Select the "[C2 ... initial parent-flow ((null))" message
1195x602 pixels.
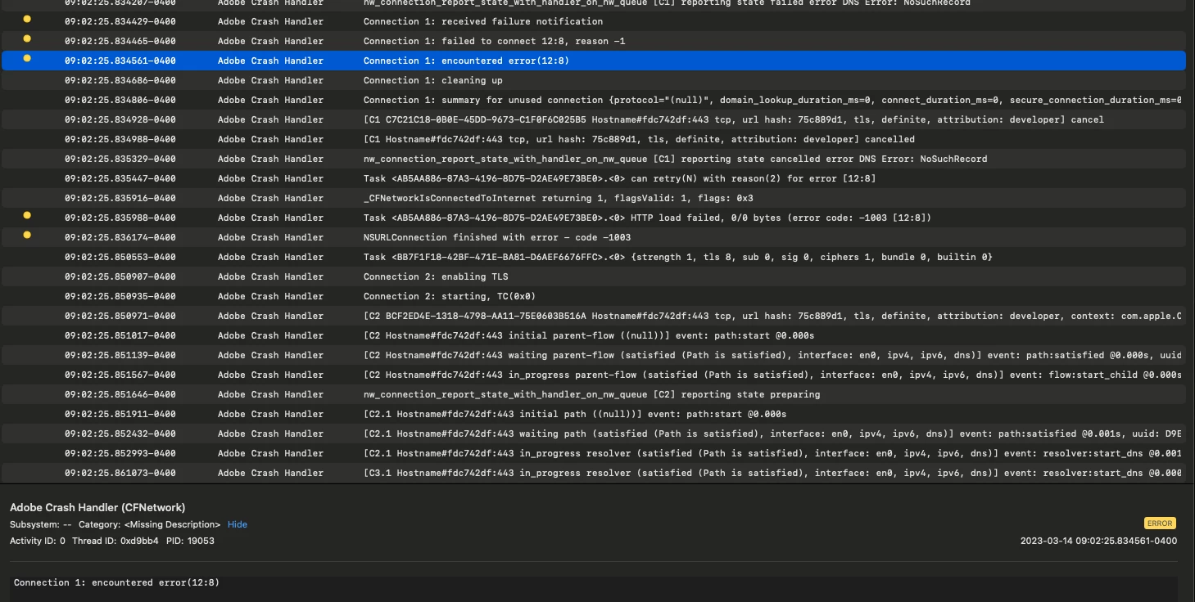(589, 335)
